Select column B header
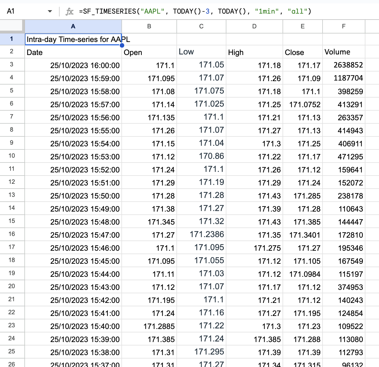This screenshot has width=379, height=367. point(149,26)
